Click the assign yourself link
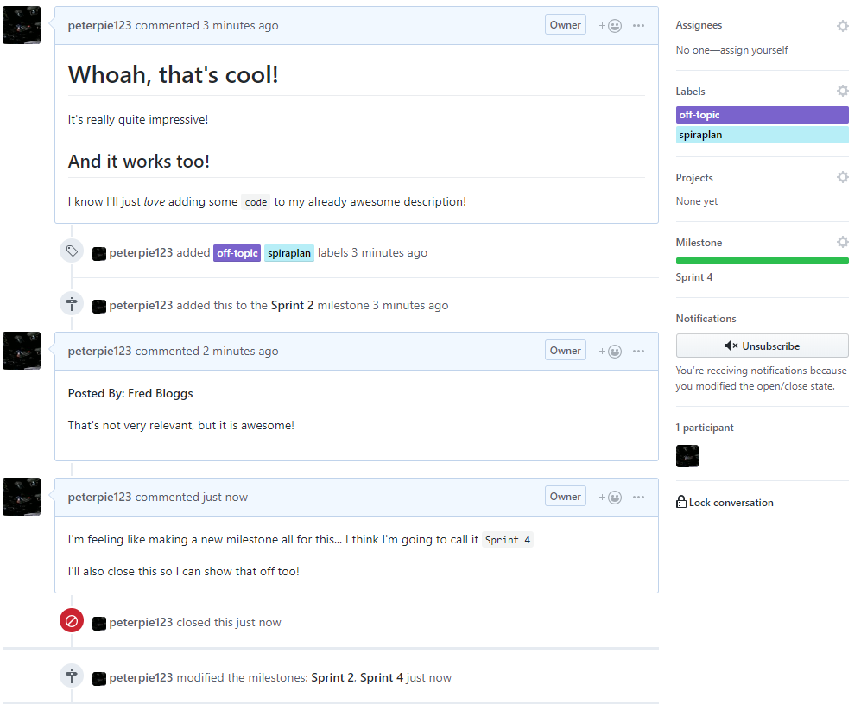This screenshot has height=717, width=867. point(754,50)
